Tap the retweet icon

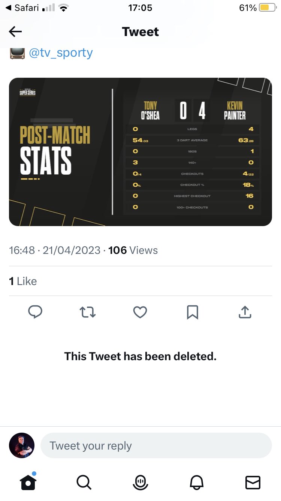click(88, 312)
